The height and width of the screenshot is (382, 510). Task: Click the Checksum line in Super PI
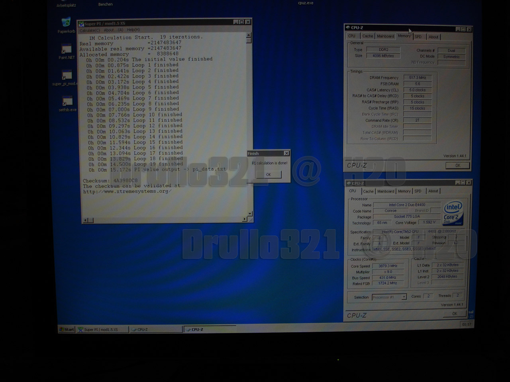pos(110,181)
